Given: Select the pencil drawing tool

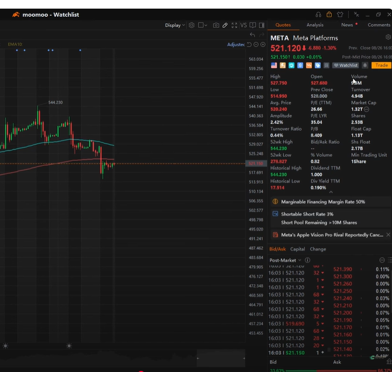Looking at the screenshot, I should (x=225, y=25).
